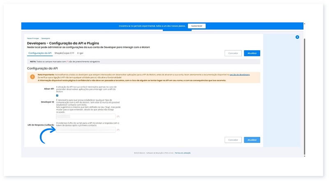Focus the URI de Resposta (Callback) field
329x182 pixels.
point(86,130)
